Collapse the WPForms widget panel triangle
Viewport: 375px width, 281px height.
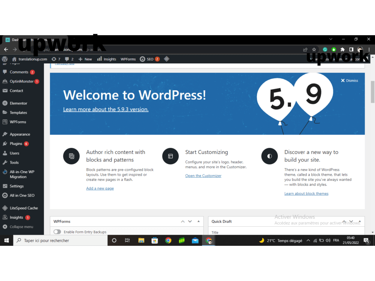click(198, 221)
